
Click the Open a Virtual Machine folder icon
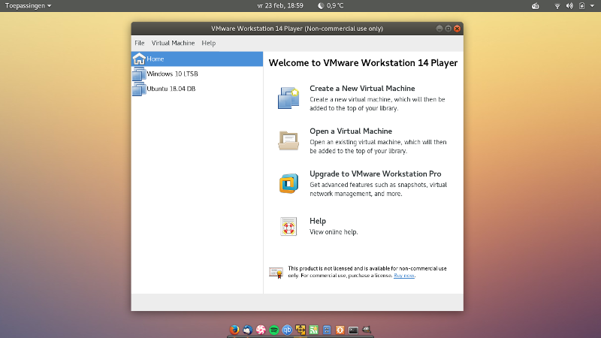[288, 140]
